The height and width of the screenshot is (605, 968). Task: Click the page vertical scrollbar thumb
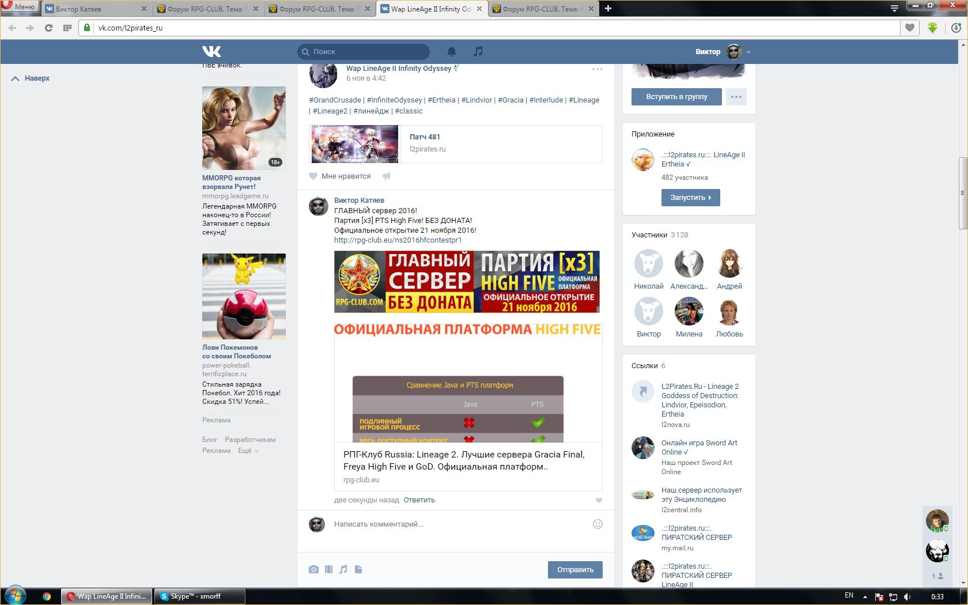pos(963,193)
